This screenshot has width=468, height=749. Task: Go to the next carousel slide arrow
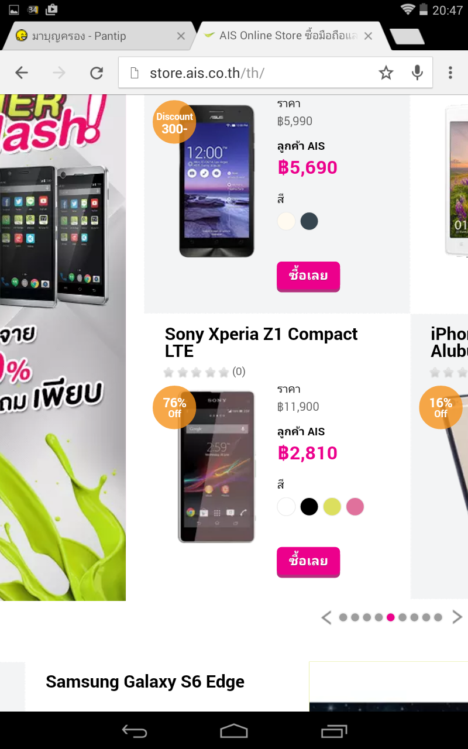click(x=457, y=617)
